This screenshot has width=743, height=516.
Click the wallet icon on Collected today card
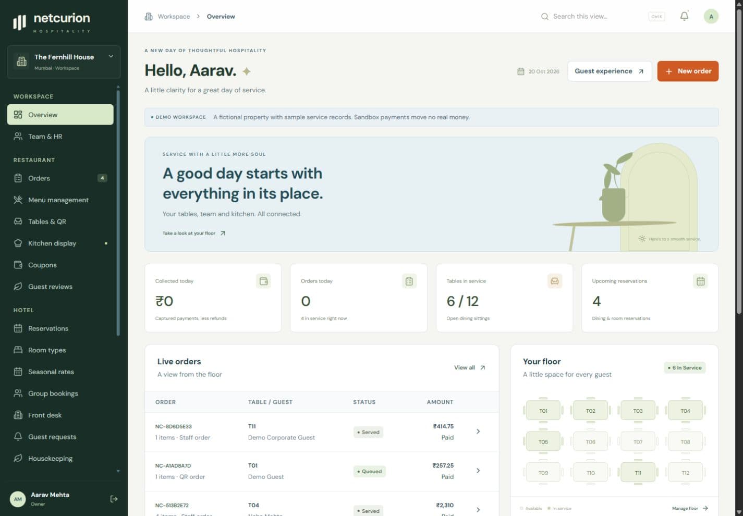263,281
